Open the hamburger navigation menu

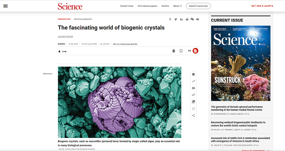click(5, 6)
